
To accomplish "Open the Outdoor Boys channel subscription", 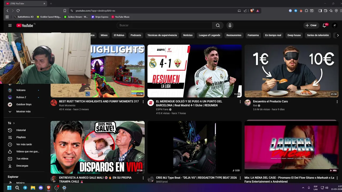I will 24,104.
